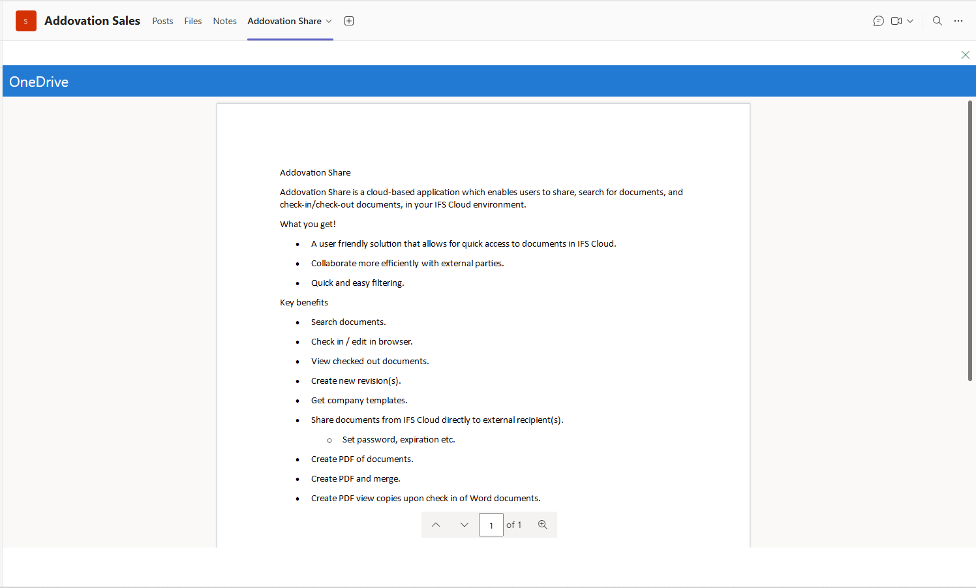Open the more options ellipsis menu

point(958,21)
